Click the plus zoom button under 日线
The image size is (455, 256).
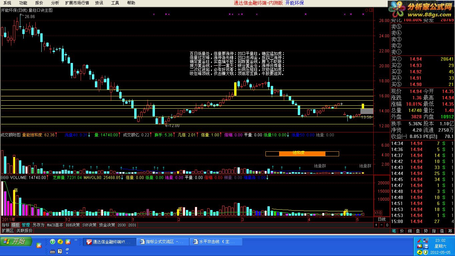coord(376,225)
